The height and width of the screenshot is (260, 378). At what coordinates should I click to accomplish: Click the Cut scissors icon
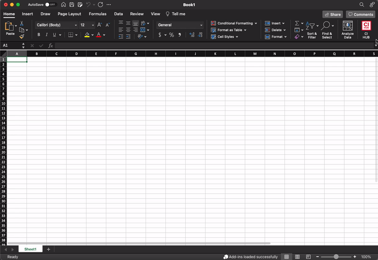coord(22,23)
